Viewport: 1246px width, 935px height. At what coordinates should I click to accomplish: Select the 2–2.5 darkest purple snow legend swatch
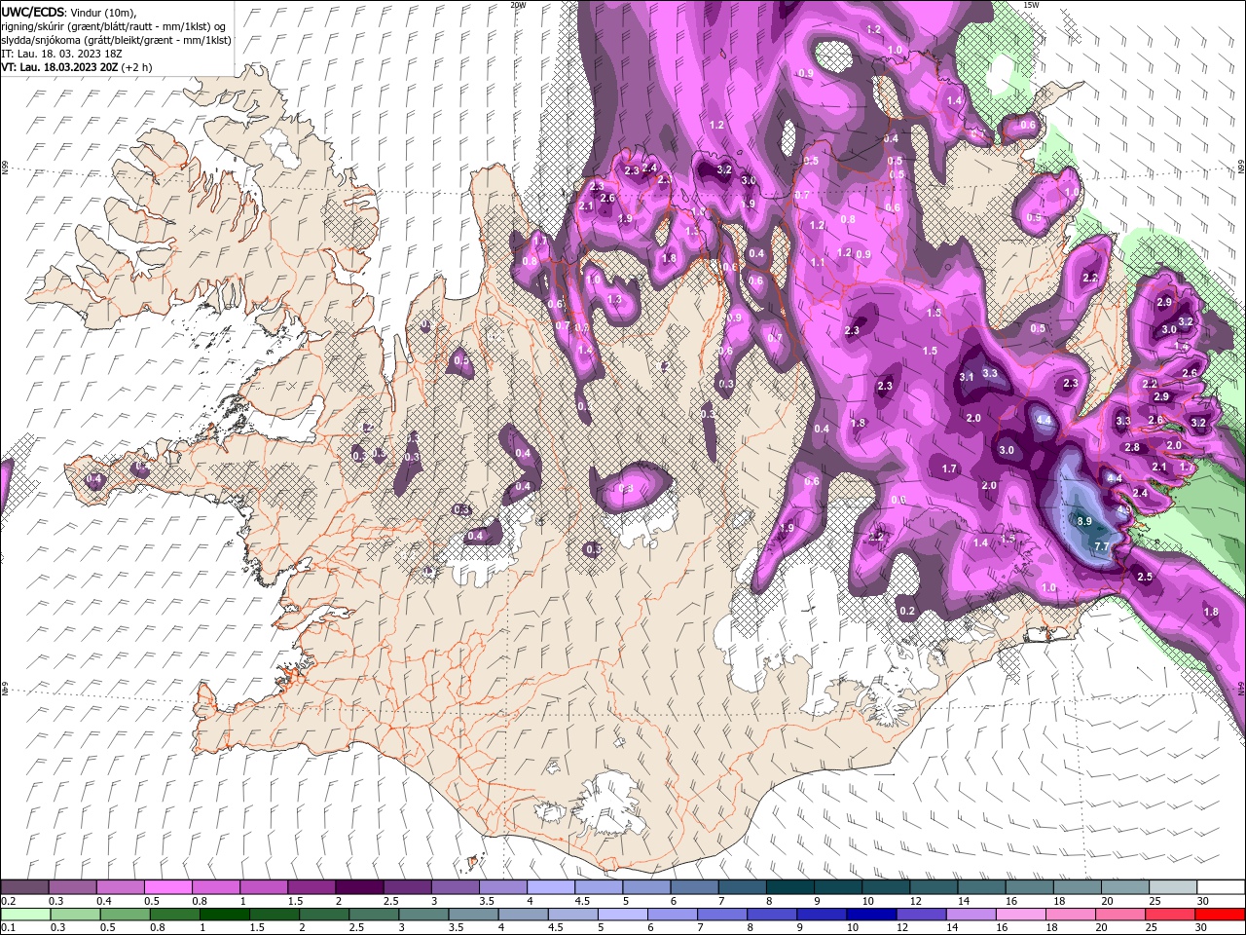359,888
